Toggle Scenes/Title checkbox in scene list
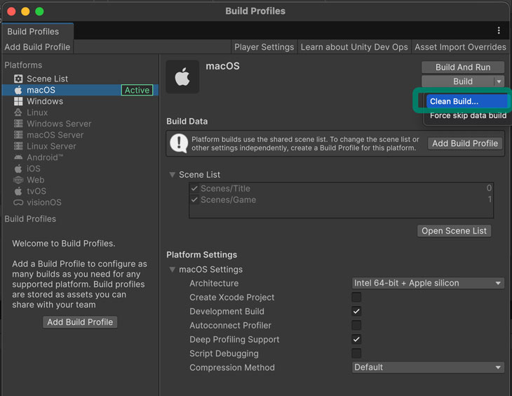 pyautogui.click(x=194, y=188)
